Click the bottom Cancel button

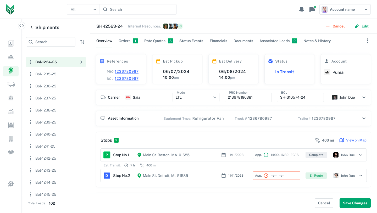(324, 203)
